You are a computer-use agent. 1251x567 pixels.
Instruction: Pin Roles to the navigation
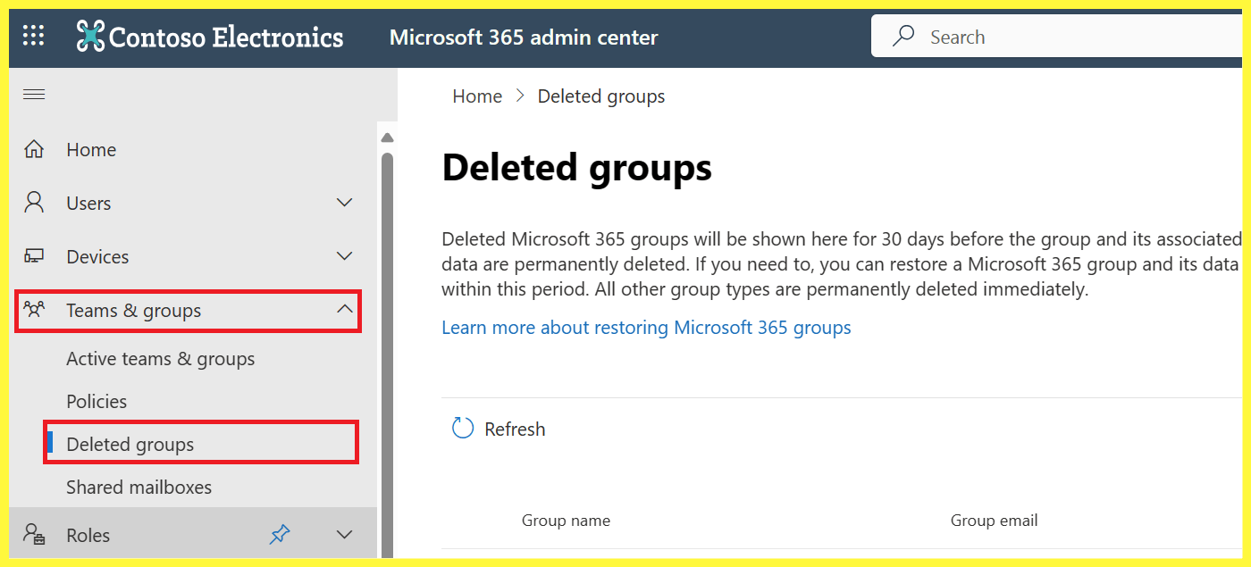(280, 534)
